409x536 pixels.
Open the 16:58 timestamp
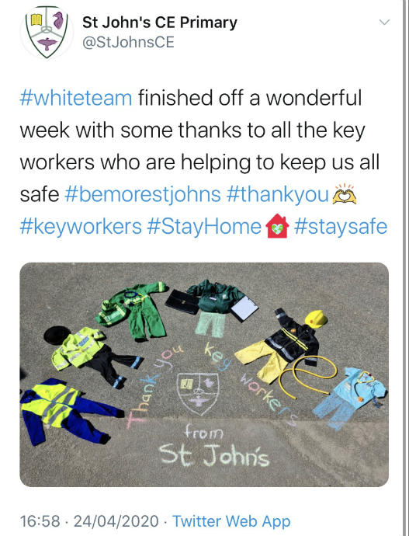40,521
